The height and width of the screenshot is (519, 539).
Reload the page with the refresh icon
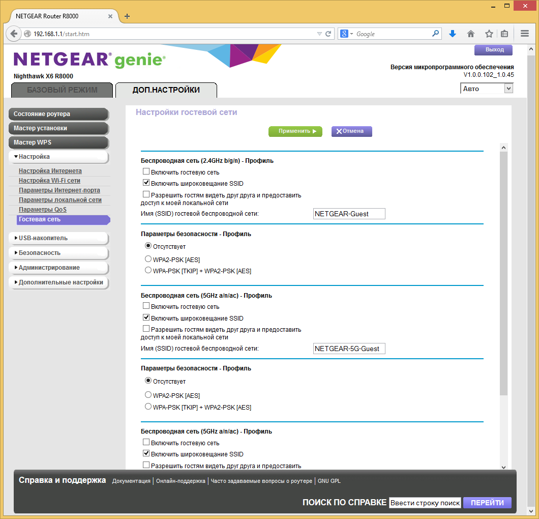click(328, 34)
